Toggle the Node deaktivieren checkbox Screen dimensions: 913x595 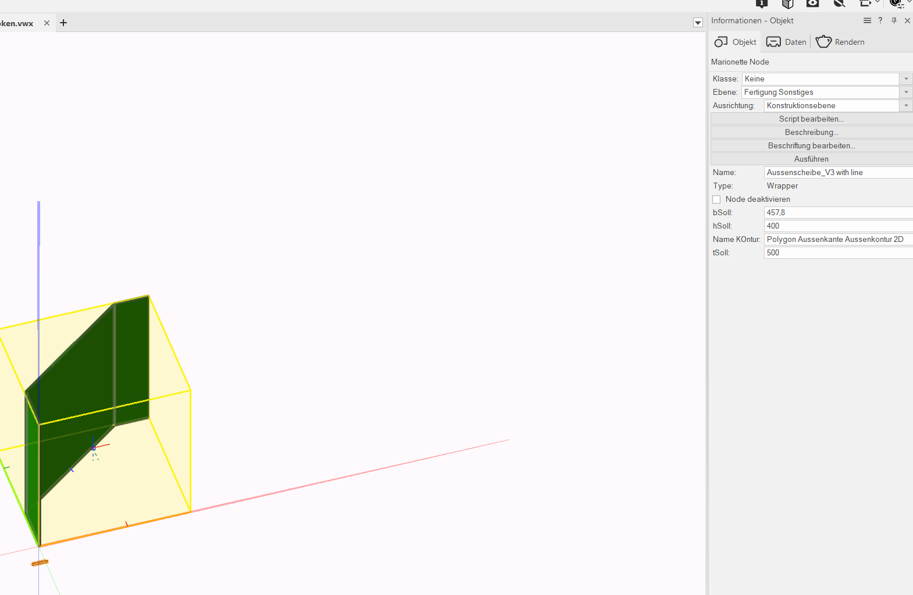[x=716, y=199]
